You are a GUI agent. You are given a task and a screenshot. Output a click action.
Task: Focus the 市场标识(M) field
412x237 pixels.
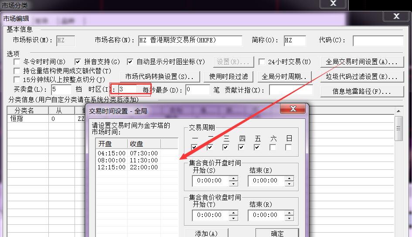[65, 41]
